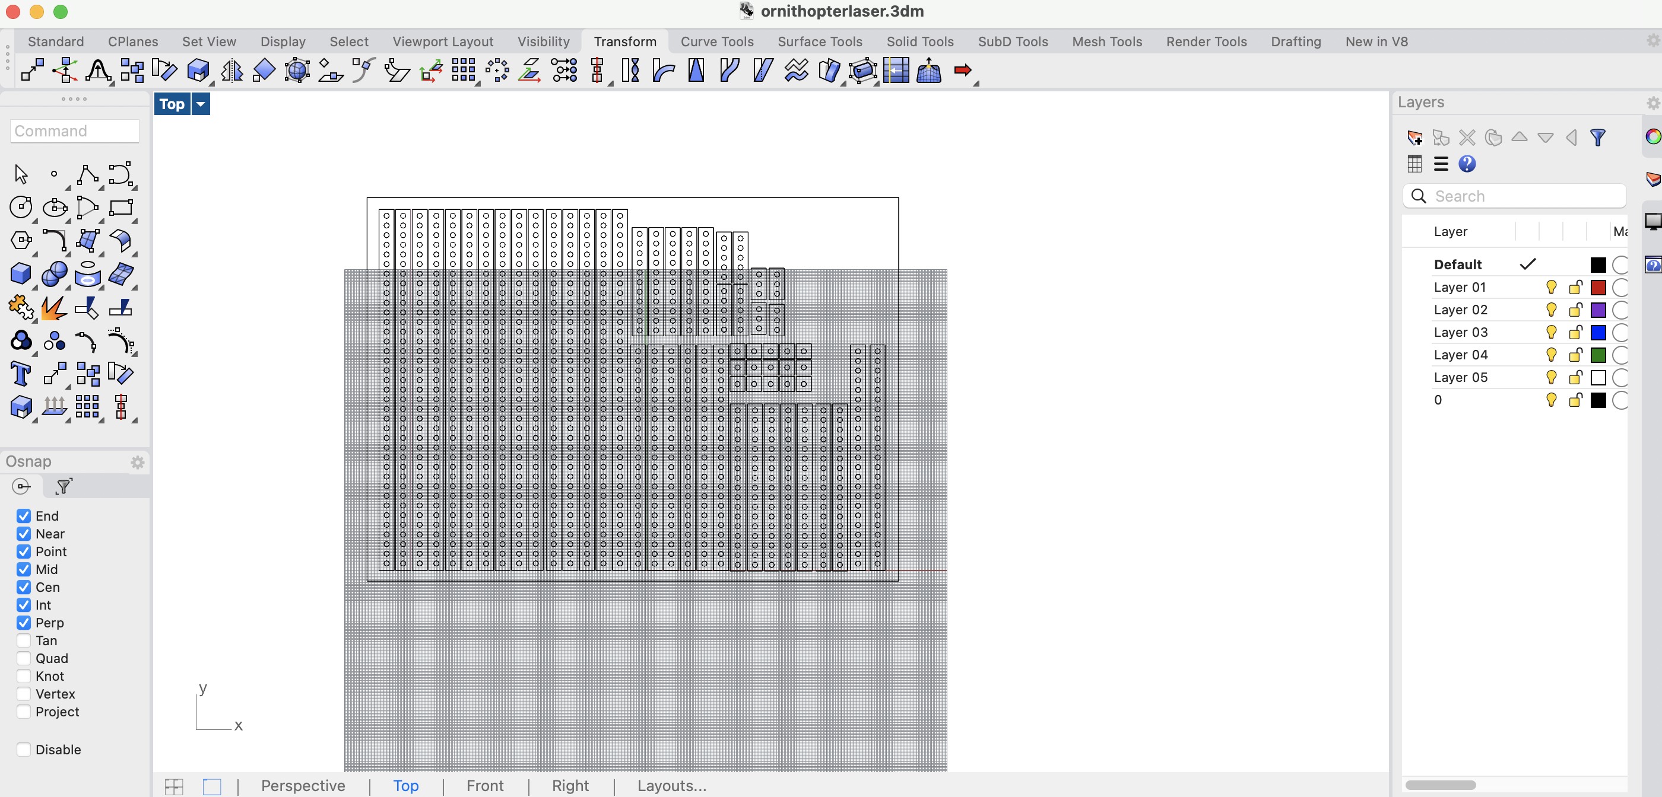Select the Polygon tool
This screenshot has width=1662, height=797.
[x=21, y=241]
